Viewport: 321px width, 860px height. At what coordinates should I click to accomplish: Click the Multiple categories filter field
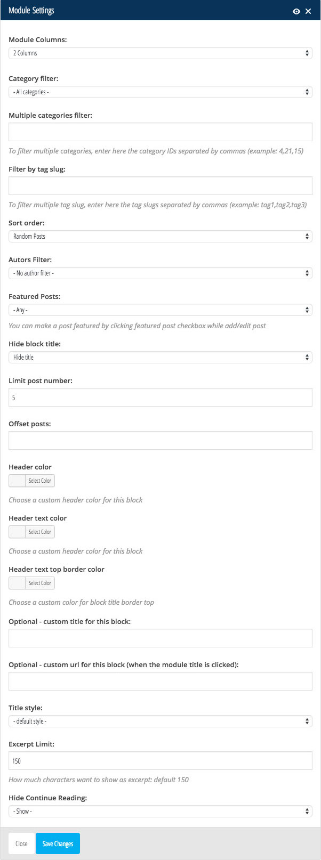click(x=160, y=132)
